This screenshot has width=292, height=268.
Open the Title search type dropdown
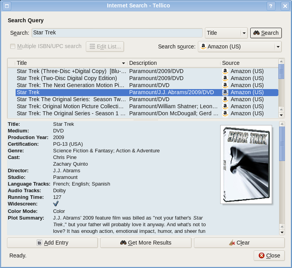coord(226,33)
